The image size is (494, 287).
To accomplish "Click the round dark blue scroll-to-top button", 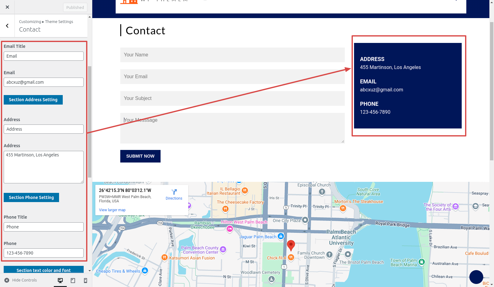I will 476,277.
